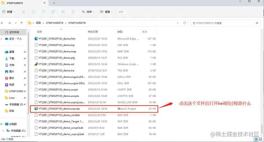Select YT32B1_STM32F103_demo.tra file
Screen dimensions: 264x142
[95, 71]
